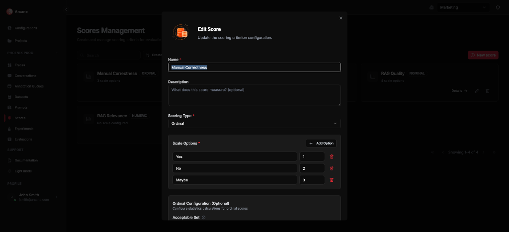Remove the "Maybe" scale option

332,180
